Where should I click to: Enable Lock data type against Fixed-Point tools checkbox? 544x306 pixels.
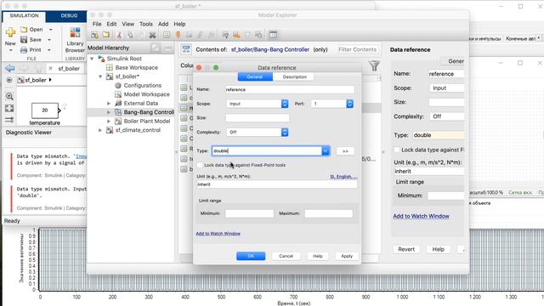(x=200, y=165)
